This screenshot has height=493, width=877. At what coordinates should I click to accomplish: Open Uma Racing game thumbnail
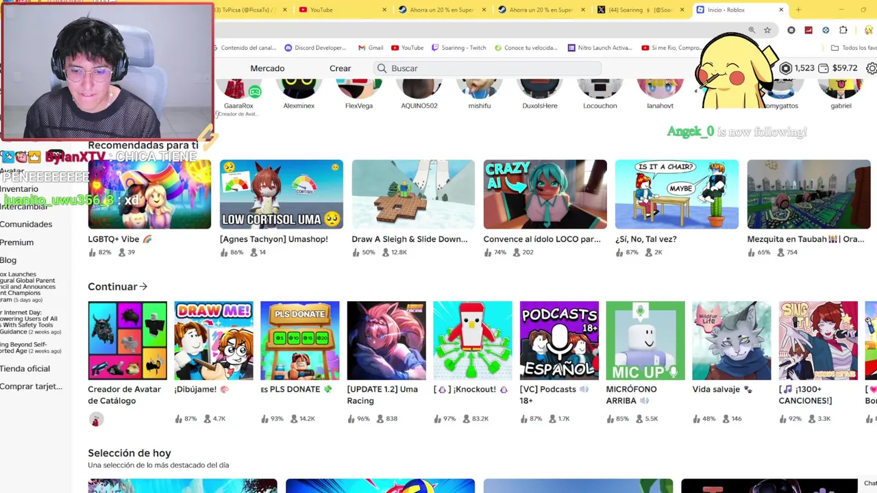pos(386,340)
